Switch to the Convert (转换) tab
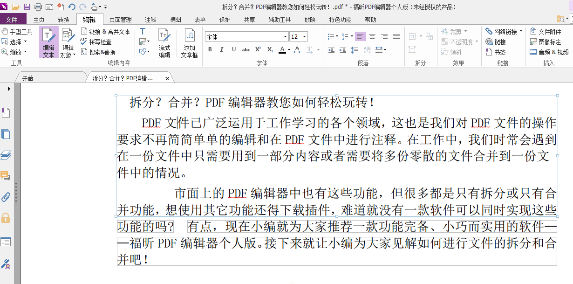 [x=63, y=20]
